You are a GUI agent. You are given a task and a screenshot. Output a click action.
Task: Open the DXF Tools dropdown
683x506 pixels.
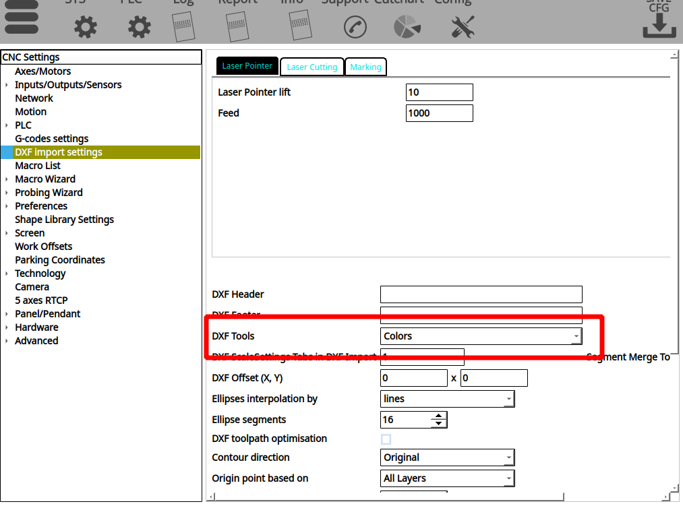coord(481,336)
